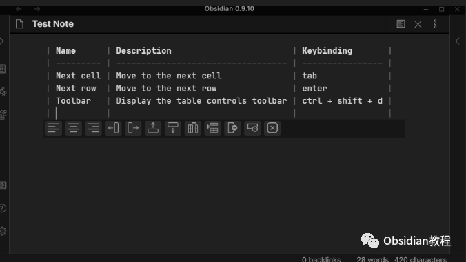Move the column right
This screenshot has width=466, height=262.
133,128
